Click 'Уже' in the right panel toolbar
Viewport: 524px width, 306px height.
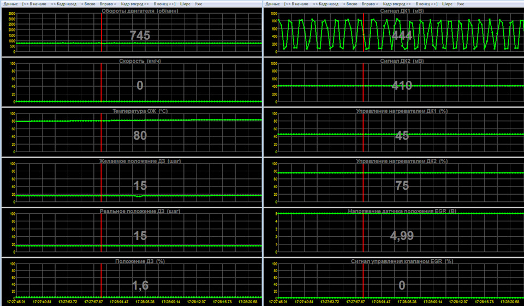coord(461,4)
